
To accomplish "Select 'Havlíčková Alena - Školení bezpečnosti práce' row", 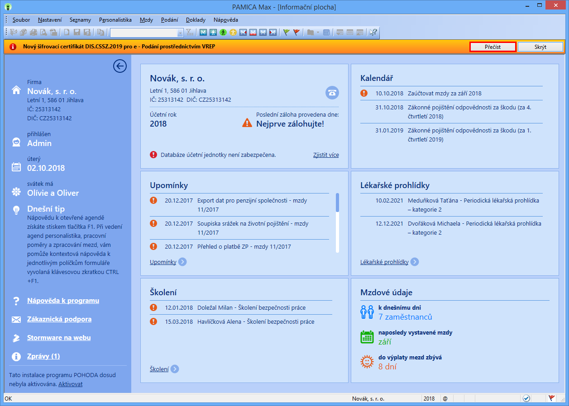I will click(x=241, y=322).
